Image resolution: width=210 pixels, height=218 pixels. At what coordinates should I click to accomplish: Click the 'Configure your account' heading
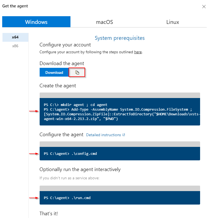click(x=65, y=45)
